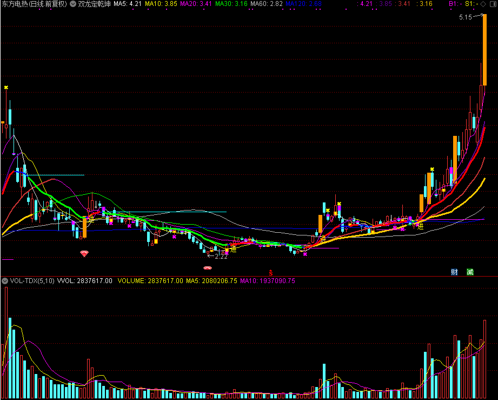Image resolution: width=498 pixels, height=400 pixels.
Task: Open the 财 financial info marker
Action: [x=455, y=272]
